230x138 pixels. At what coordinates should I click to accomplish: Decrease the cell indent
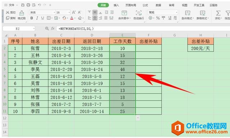(x=106, y=12)
